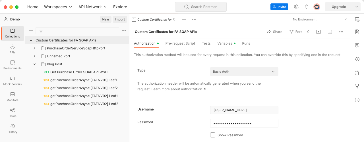The width and height of the screenshot is (364, 142).
Task: Switch to the Pre-request Script tab
Action: tap(180, 43)
